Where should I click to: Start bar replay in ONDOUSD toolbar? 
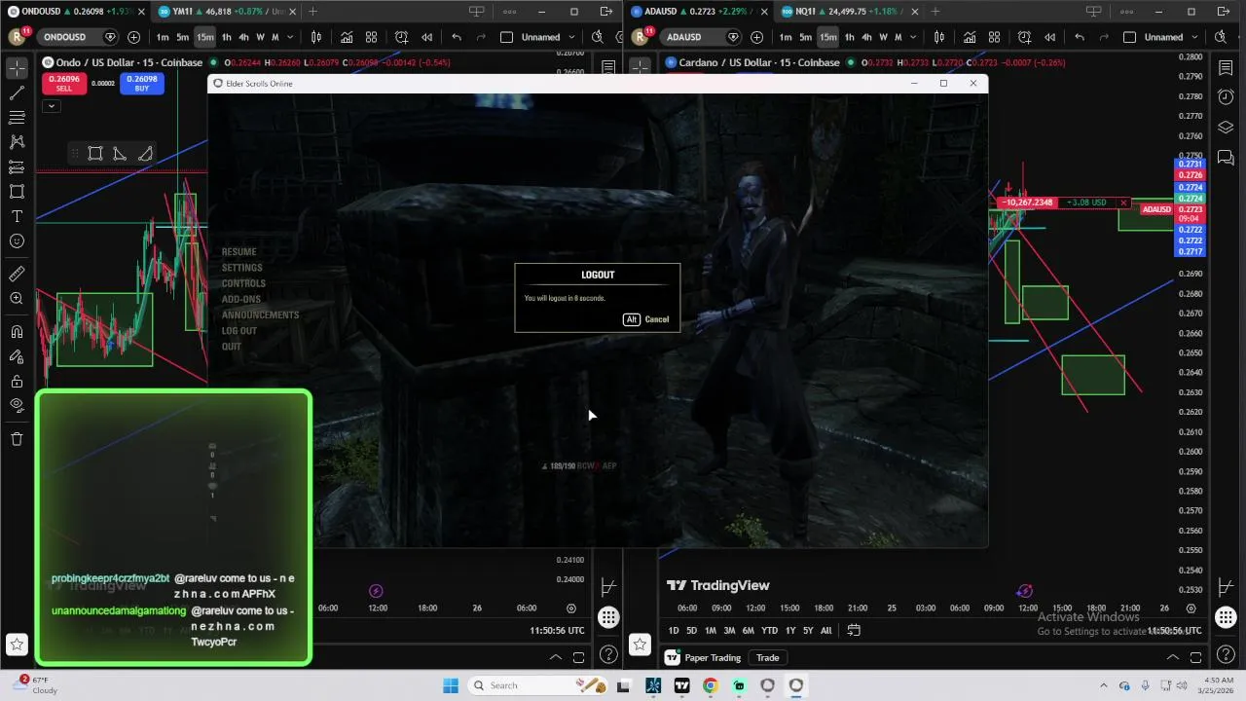tap(426, 37)
